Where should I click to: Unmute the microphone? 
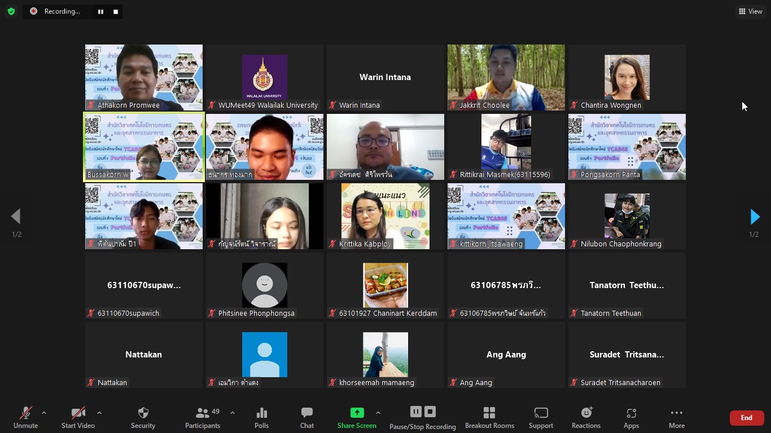pyautogui.click(x=25, y=413)
